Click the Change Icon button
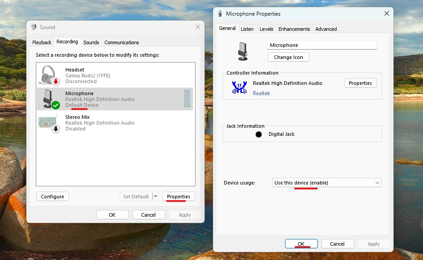The height and width of the screenshot is (260, 423). [x=288, y=57]
